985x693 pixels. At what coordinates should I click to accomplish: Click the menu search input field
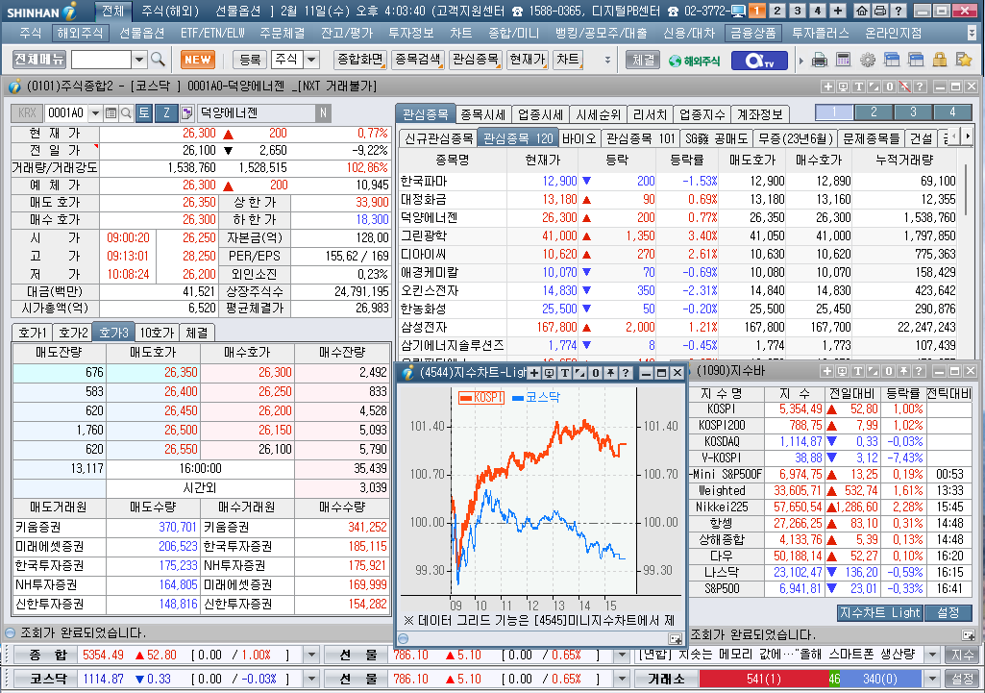pyautogui.click(x=101, y=60)
